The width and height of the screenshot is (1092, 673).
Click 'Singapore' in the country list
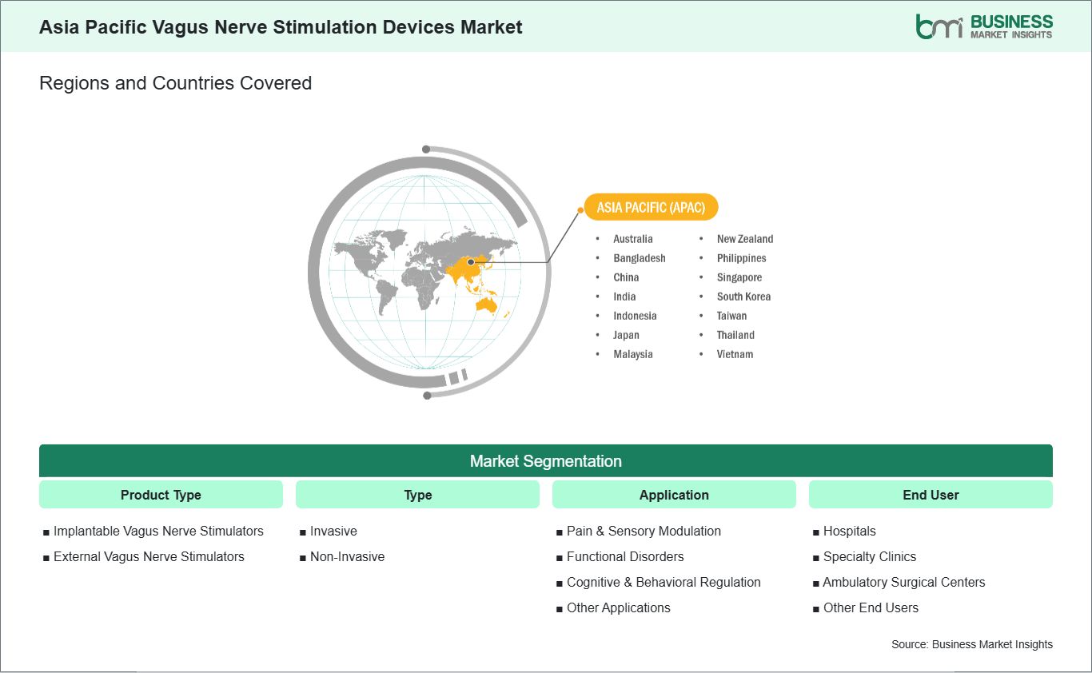coord(739,277)
